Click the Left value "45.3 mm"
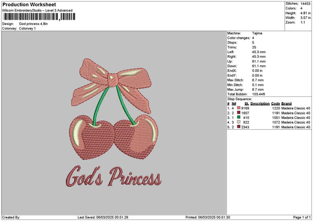This screenshot has height=221, width=313. [259, 52]
